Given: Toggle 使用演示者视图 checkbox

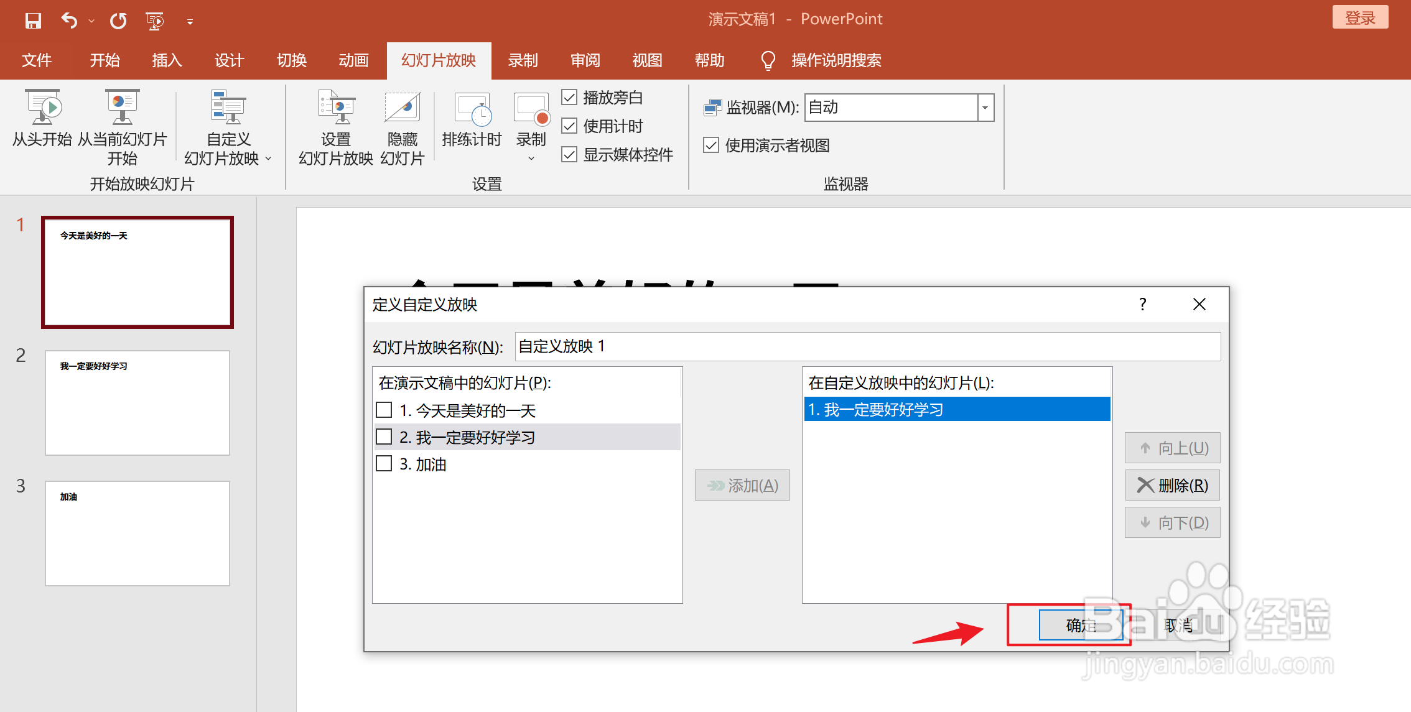Looking at the screenshot, I should point(711,145).
